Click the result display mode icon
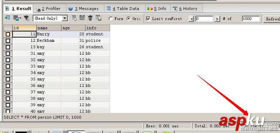 (16, 18)
